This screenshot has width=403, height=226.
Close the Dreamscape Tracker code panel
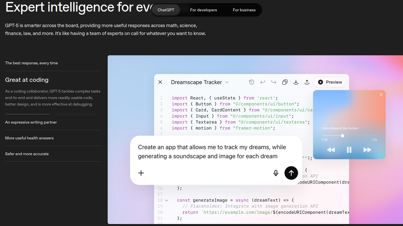click(160, 82)
